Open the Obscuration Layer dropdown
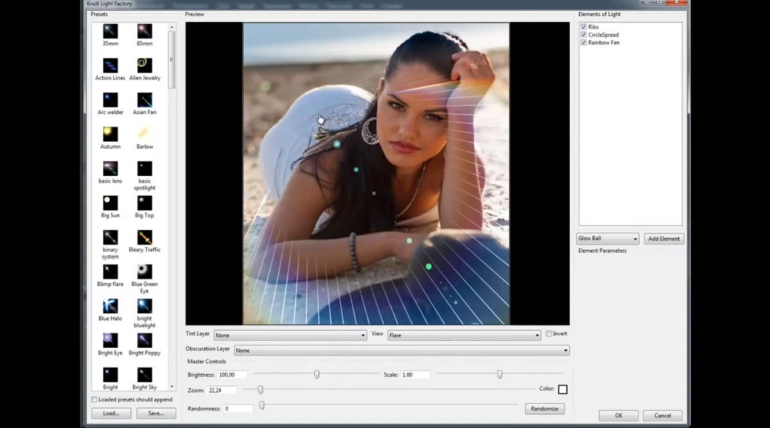Screen dimensions: 770x428 coord(402,350)
